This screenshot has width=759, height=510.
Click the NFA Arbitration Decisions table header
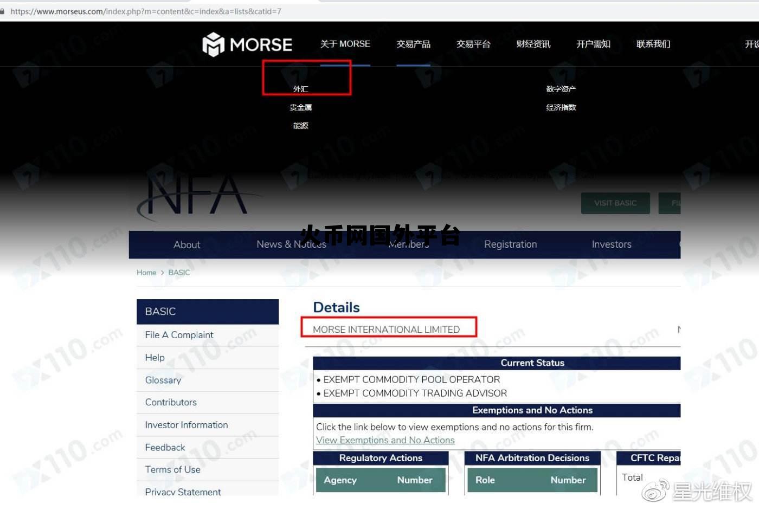click(x=532, y=458)
